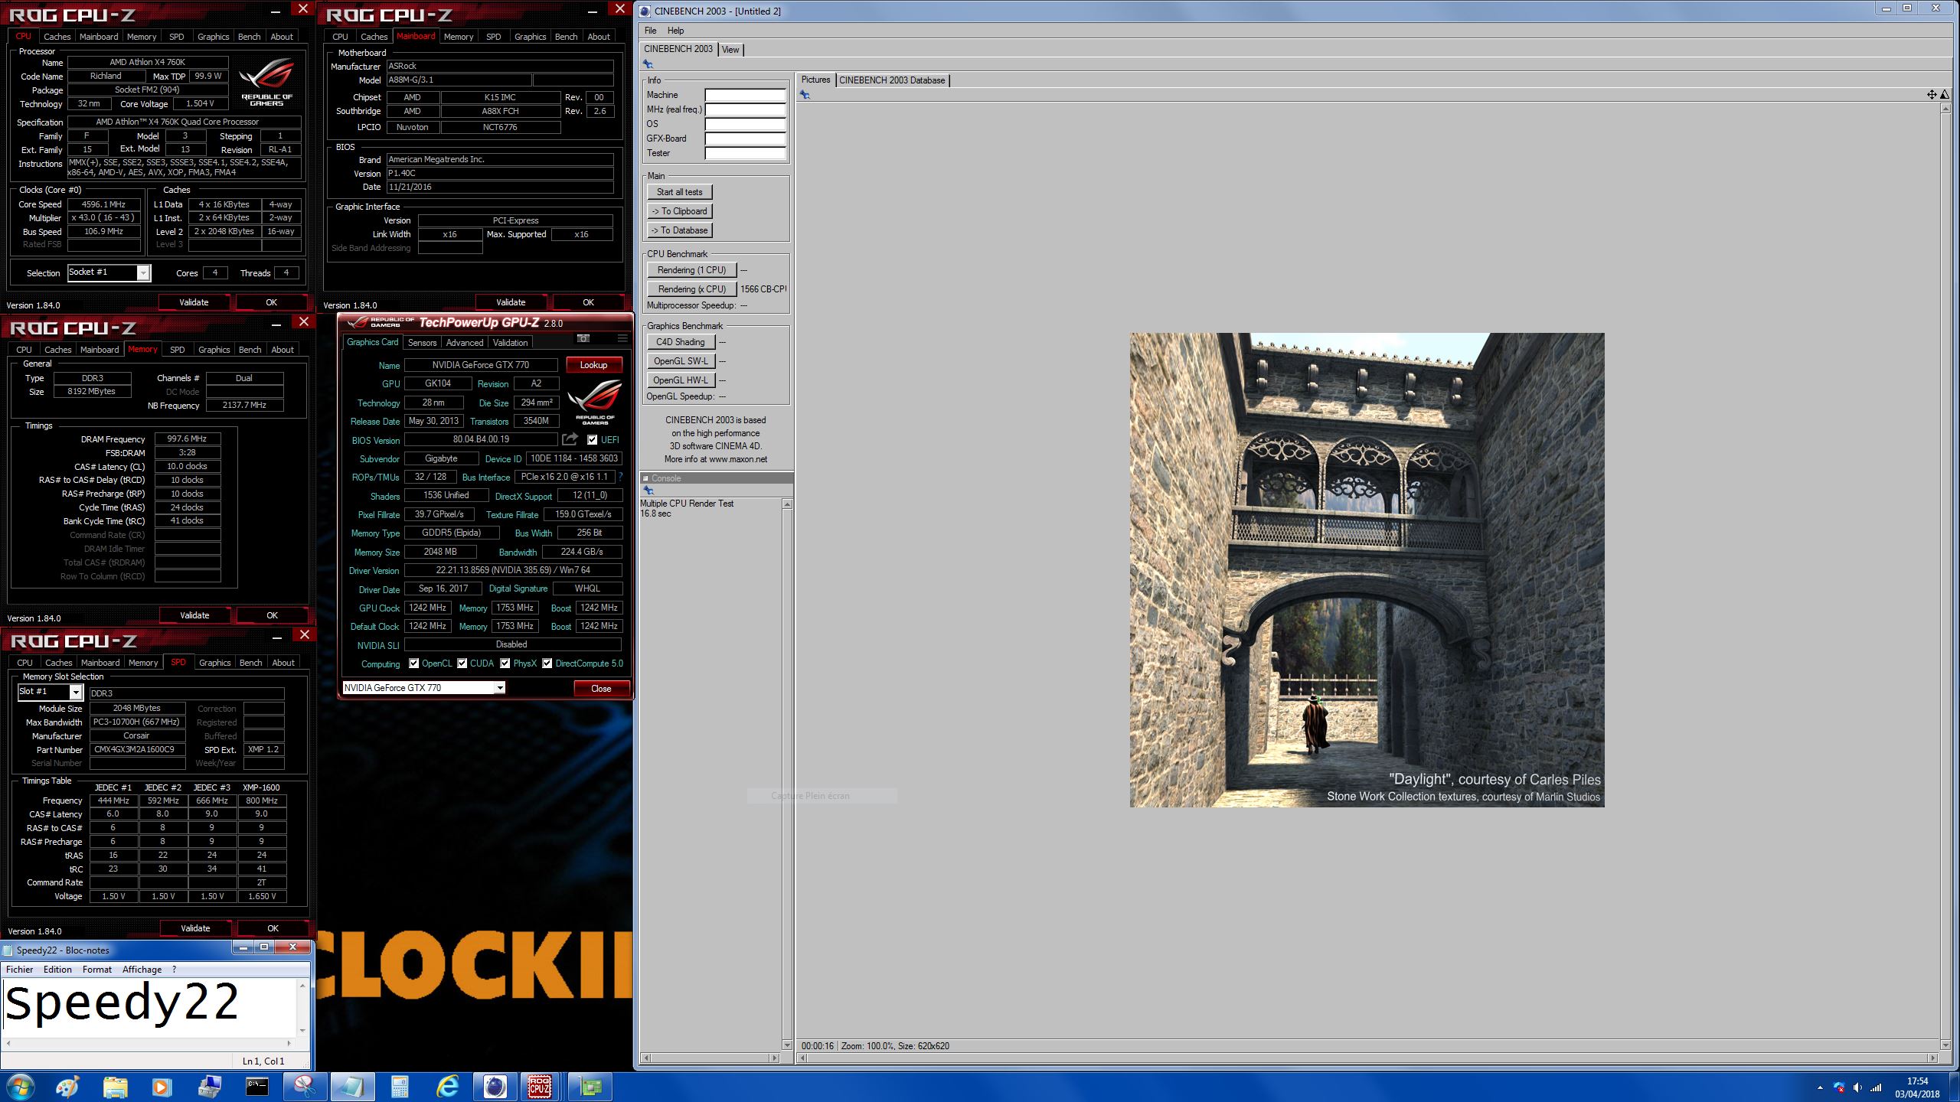Click the picture viewer horizontal scrollbar

coord(1367,1058)
